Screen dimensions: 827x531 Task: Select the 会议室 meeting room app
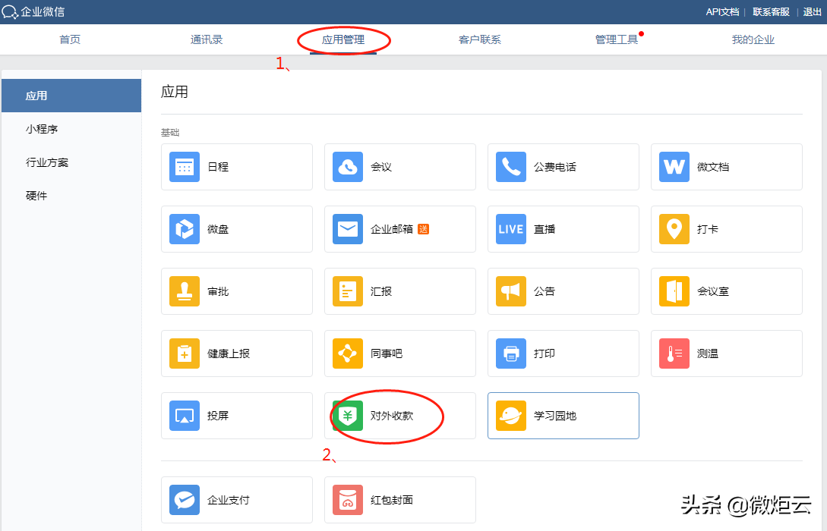tap(726, 291)
